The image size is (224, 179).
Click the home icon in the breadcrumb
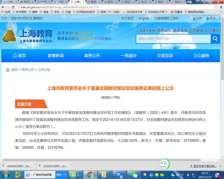8,70
